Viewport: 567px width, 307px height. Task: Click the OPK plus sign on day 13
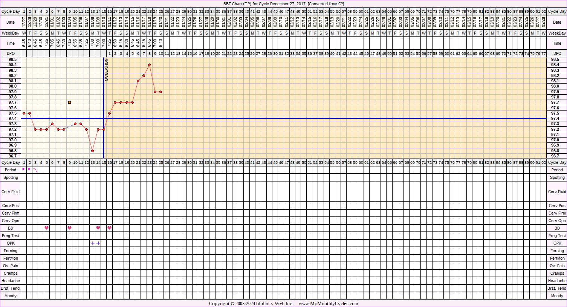click(x=93, y=243)
